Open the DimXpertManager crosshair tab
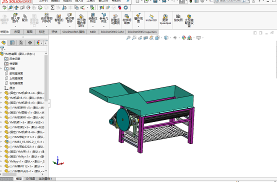Screen dimensions: 277x182 30,42
